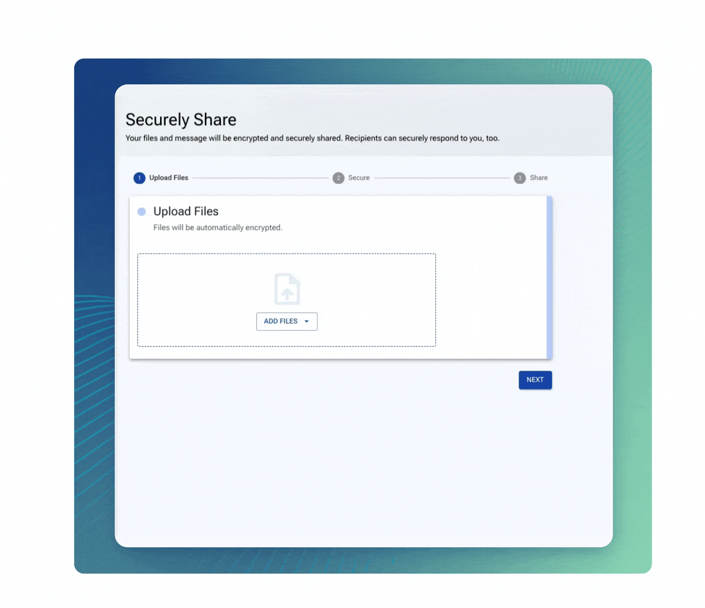Click the scrollbar beside the upload card
The width and height of the screenshot is (705, 608).
550,277
